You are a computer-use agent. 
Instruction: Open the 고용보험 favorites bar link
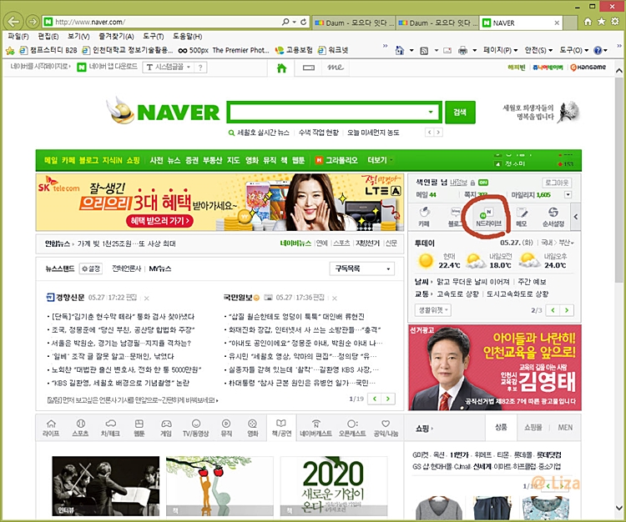coord(295,51)
